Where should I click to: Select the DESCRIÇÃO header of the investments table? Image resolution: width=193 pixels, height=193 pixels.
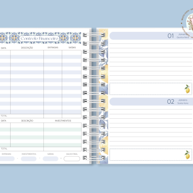pyautogui.click(x=27, y=121)
